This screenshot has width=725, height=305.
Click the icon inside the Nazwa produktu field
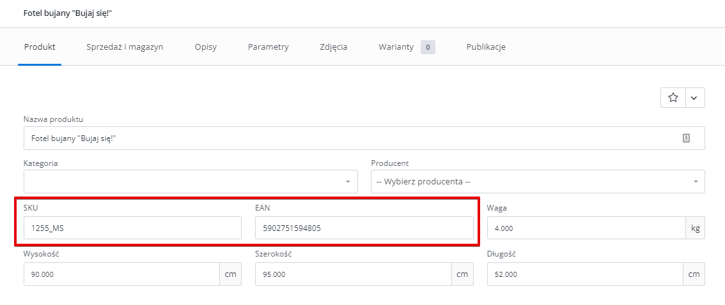point(686,138)
